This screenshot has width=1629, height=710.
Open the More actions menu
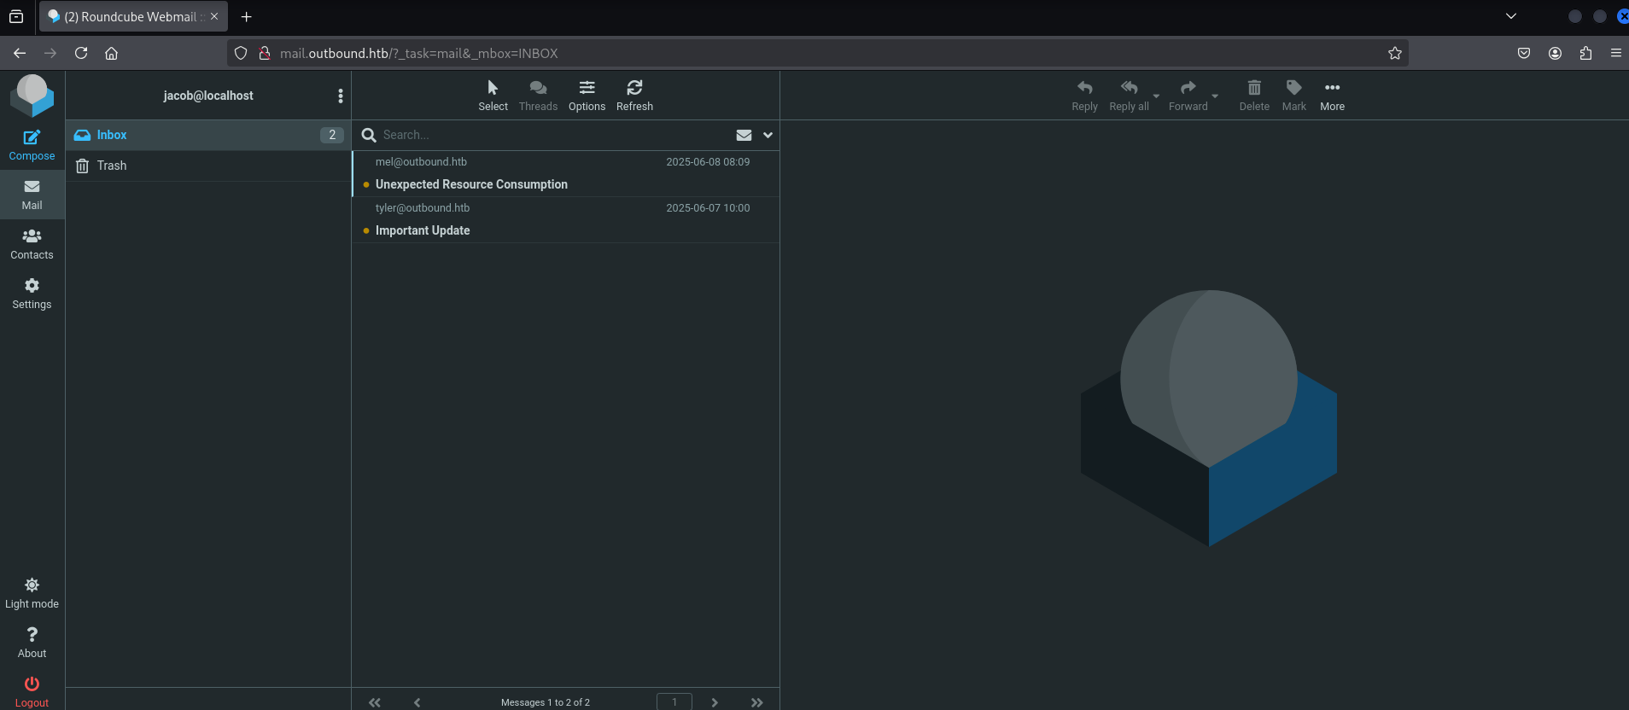click(1332, 96)
